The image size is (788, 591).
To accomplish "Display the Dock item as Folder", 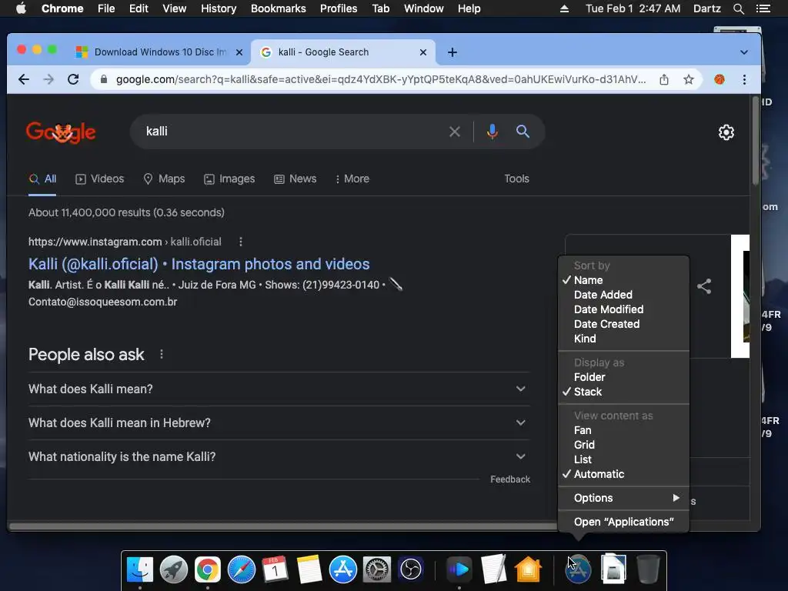I will (623, 377).
